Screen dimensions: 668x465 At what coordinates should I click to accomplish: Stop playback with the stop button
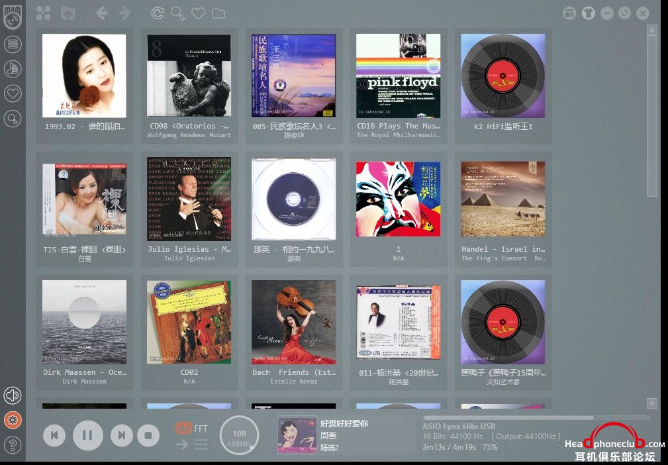point(148,435)
